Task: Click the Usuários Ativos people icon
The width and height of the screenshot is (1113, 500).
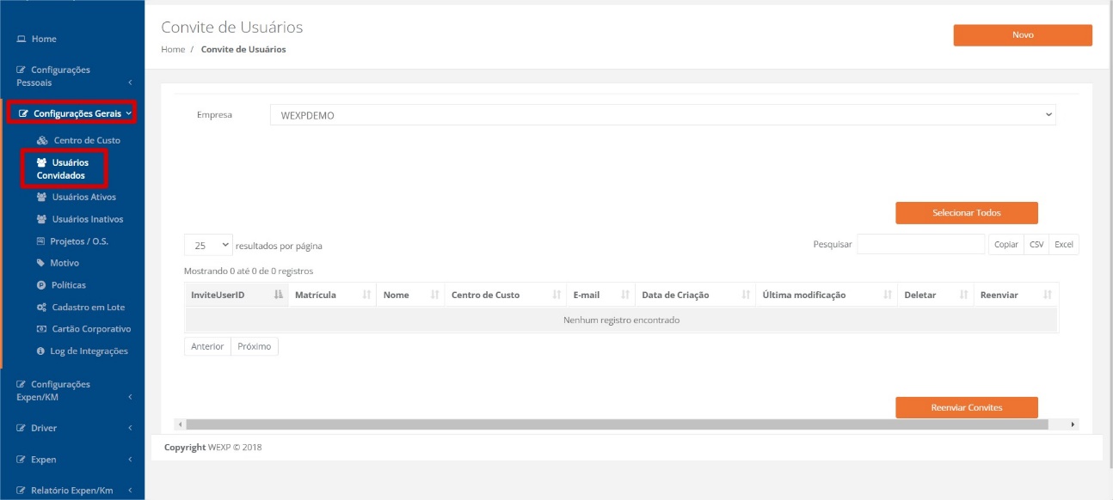Action: tap(41, 198)
